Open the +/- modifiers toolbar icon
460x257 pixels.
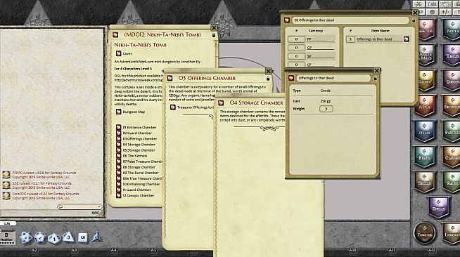[x=445, y=12]
